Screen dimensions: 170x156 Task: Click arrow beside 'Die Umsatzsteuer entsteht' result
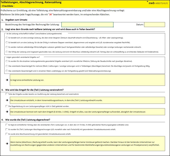[7, 100]
